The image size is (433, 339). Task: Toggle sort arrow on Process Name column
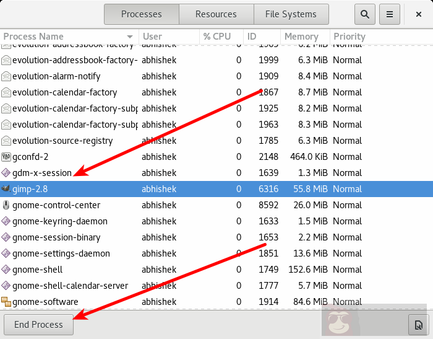pos(130,37)
